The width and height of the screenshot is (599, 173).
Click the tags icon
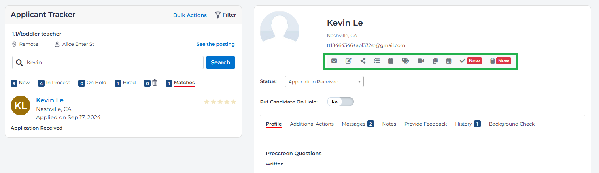pyautogui.click(x=405, y=61)
